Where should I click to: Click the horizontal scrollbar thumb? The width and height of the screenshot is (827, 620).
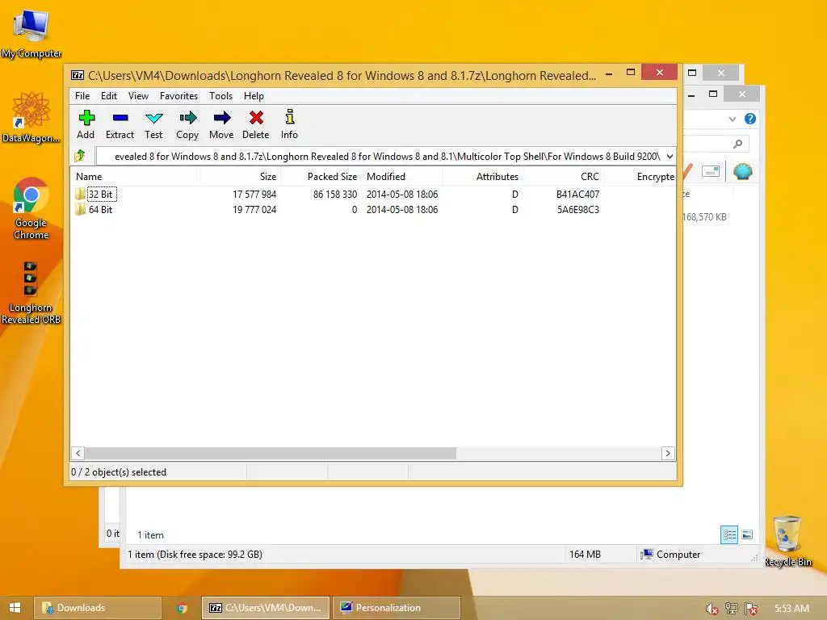[x=271, y=454]
